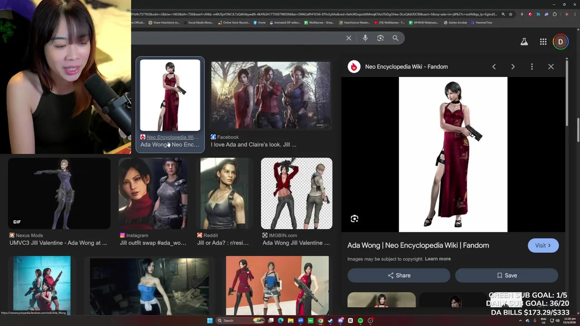Viewport: 580px width, 326px height.
Task: Click the Lens icon on the preview image
Action: (x=354, y=219)
